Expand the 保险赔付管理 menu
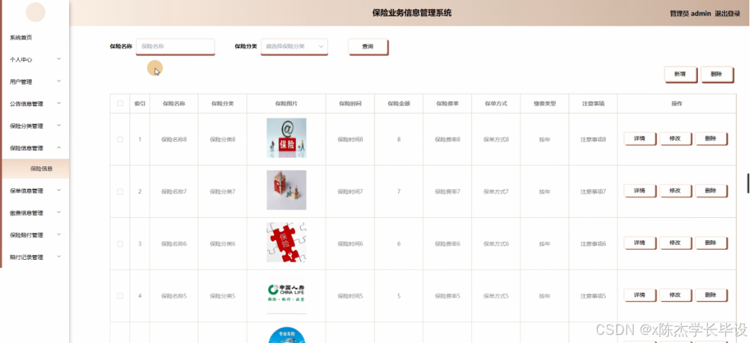Screen dimensions: 750x343 pyautogui.click(x=35, y=235)
